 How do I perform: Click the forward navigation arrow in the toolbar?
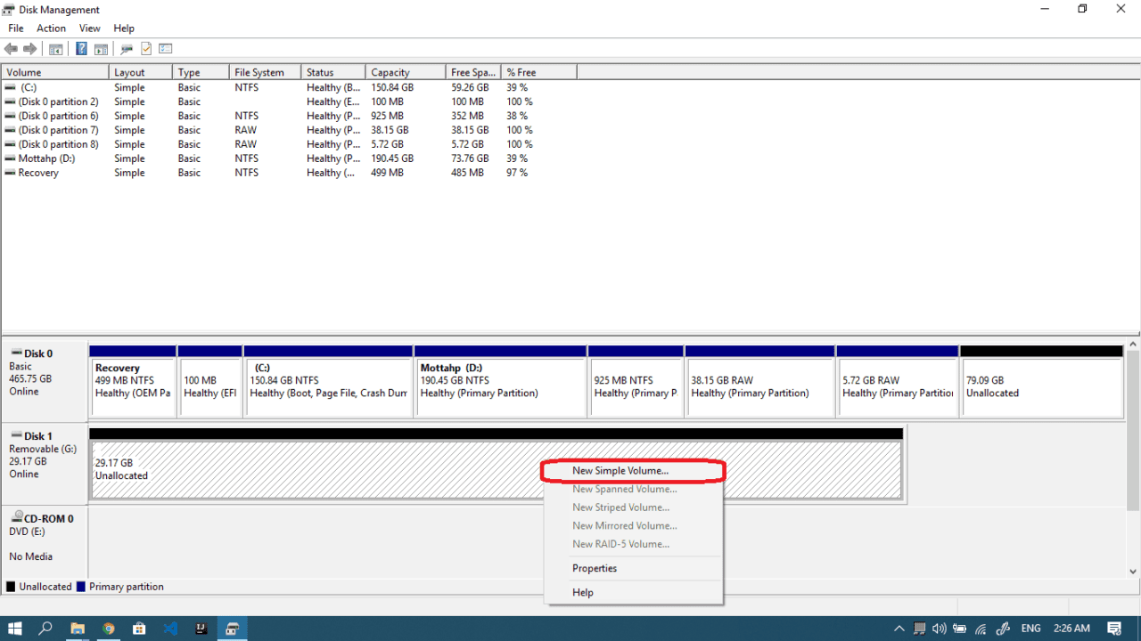pyautogui.click(x=30, y=48)
